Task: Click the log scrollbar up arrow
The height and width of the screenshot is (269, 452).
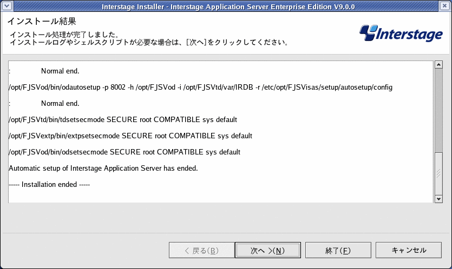Action: click(438, 64)
